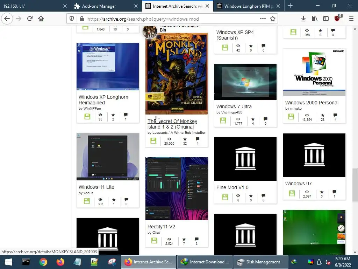Click the software icon on Windows 2000 Personal card
Screen dimensions: 358x269
[x=291, y=116]
